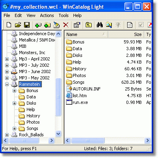Click the file list horizontal scrollbar thumb

[x=88, y=140]
